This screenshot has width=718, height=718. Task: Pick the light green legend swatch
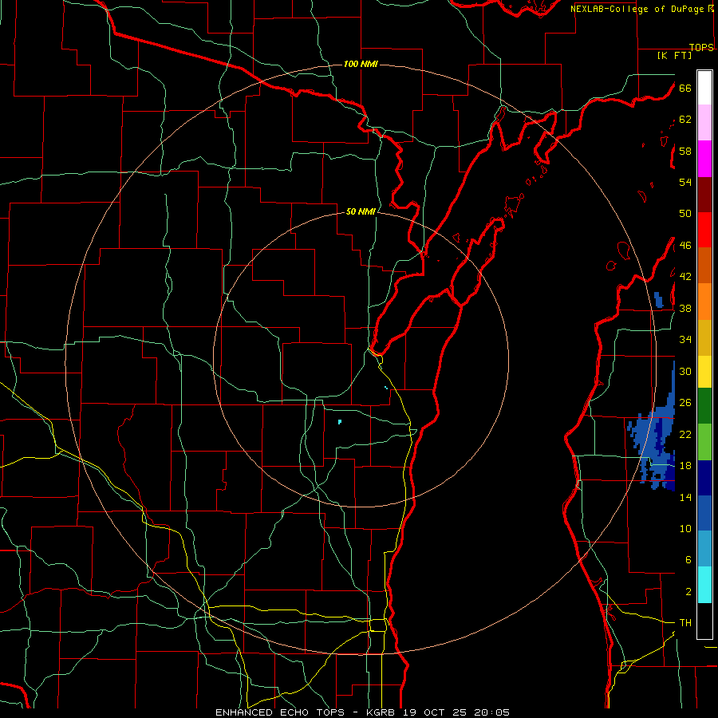pos(704,442)
